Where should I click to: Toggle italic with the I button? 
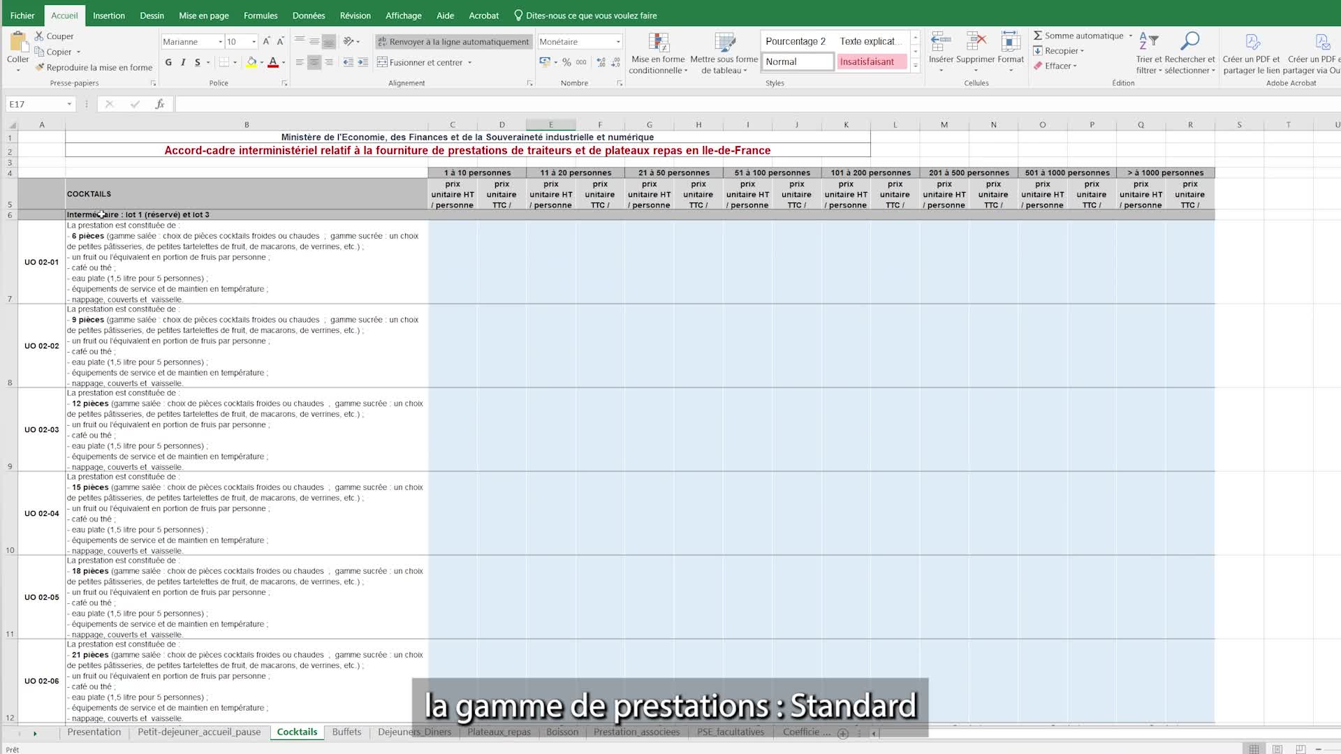(x=183, y=62)
